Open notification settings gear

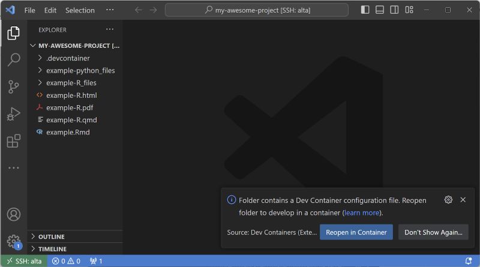click(448, 200)
